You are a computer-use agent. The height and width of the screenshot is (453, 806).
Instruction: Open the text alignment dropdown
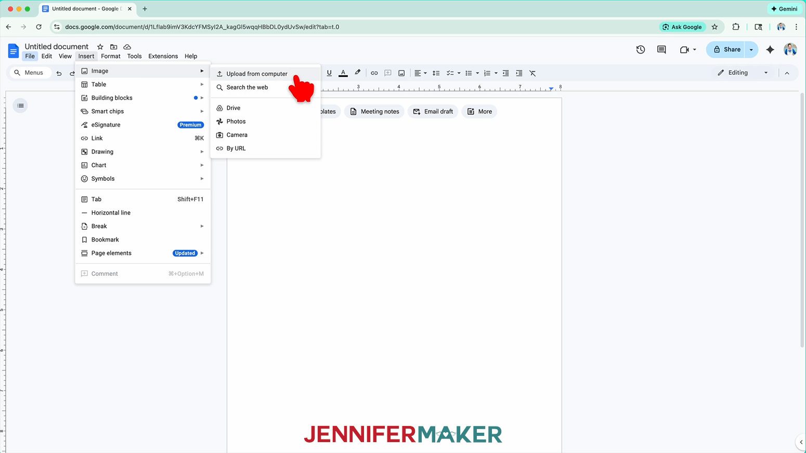click(x=420, y=73)
